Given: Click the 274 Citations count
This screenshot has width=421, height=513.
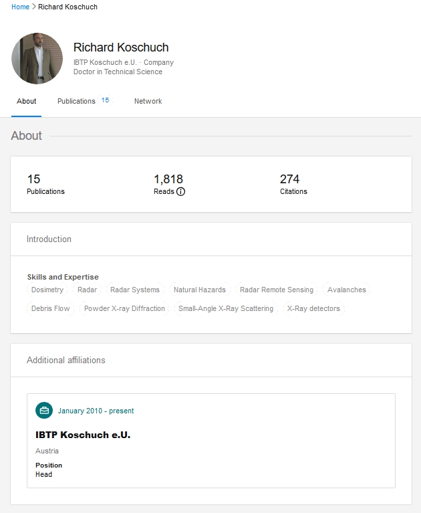Looking at the screenshot, I should 290,179.
